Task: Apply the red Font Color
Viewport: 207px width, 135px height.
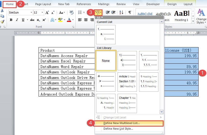Action: 69,20
